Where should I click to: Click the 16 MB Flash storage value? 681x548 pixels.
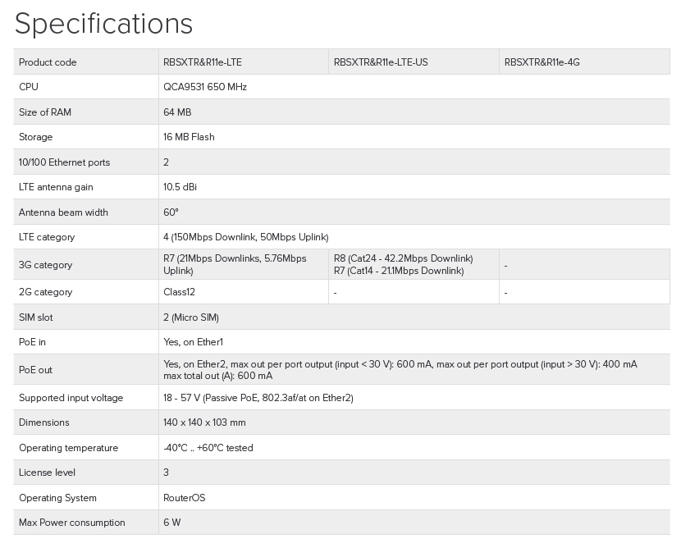coord(189,137)
